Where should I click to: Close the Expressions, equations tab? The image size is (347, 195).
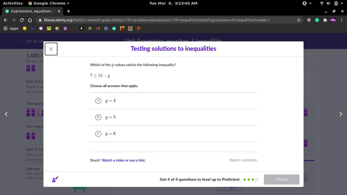[59, 11]
